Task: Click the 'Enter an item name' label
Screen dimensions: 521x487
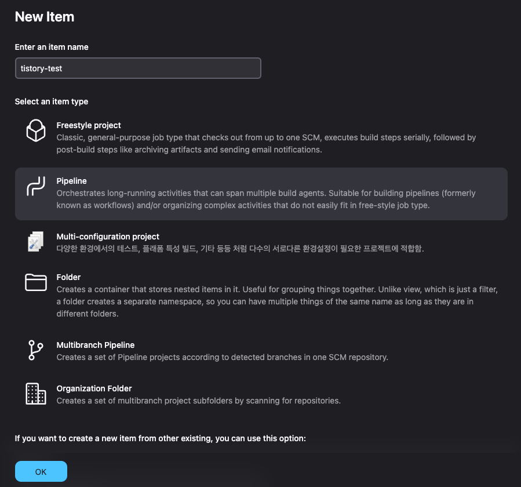Action: (52, 47)
